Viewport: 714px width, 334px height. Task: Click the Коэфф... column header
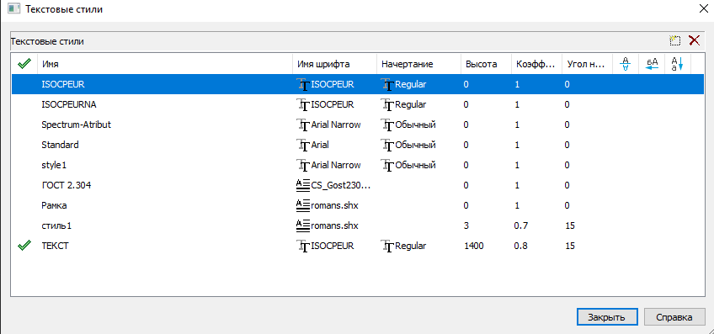coord(537,64)
